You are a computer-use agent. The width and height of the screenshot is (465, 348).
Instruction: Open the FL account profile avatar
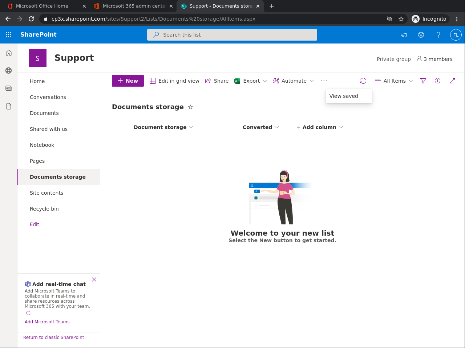point(456,35)
